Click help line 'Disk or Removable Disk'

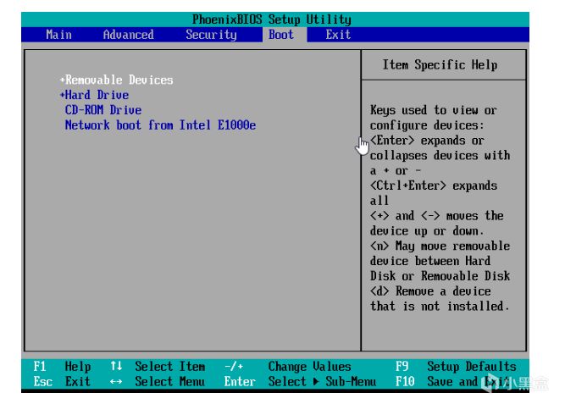440,276
